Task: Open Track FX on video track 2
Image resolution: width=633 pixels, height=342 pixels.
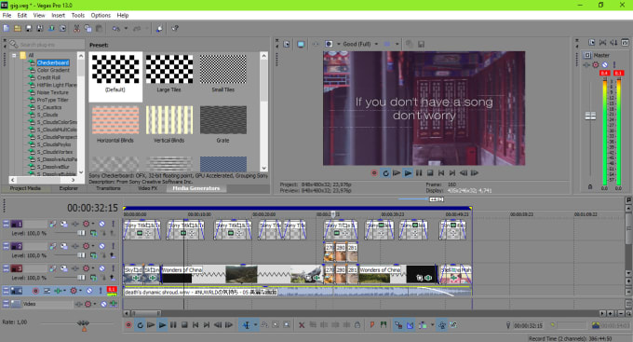Action: (x=75, y=246)
